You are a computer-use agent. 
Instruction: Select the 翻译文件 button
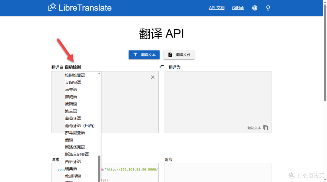[179, 55]
